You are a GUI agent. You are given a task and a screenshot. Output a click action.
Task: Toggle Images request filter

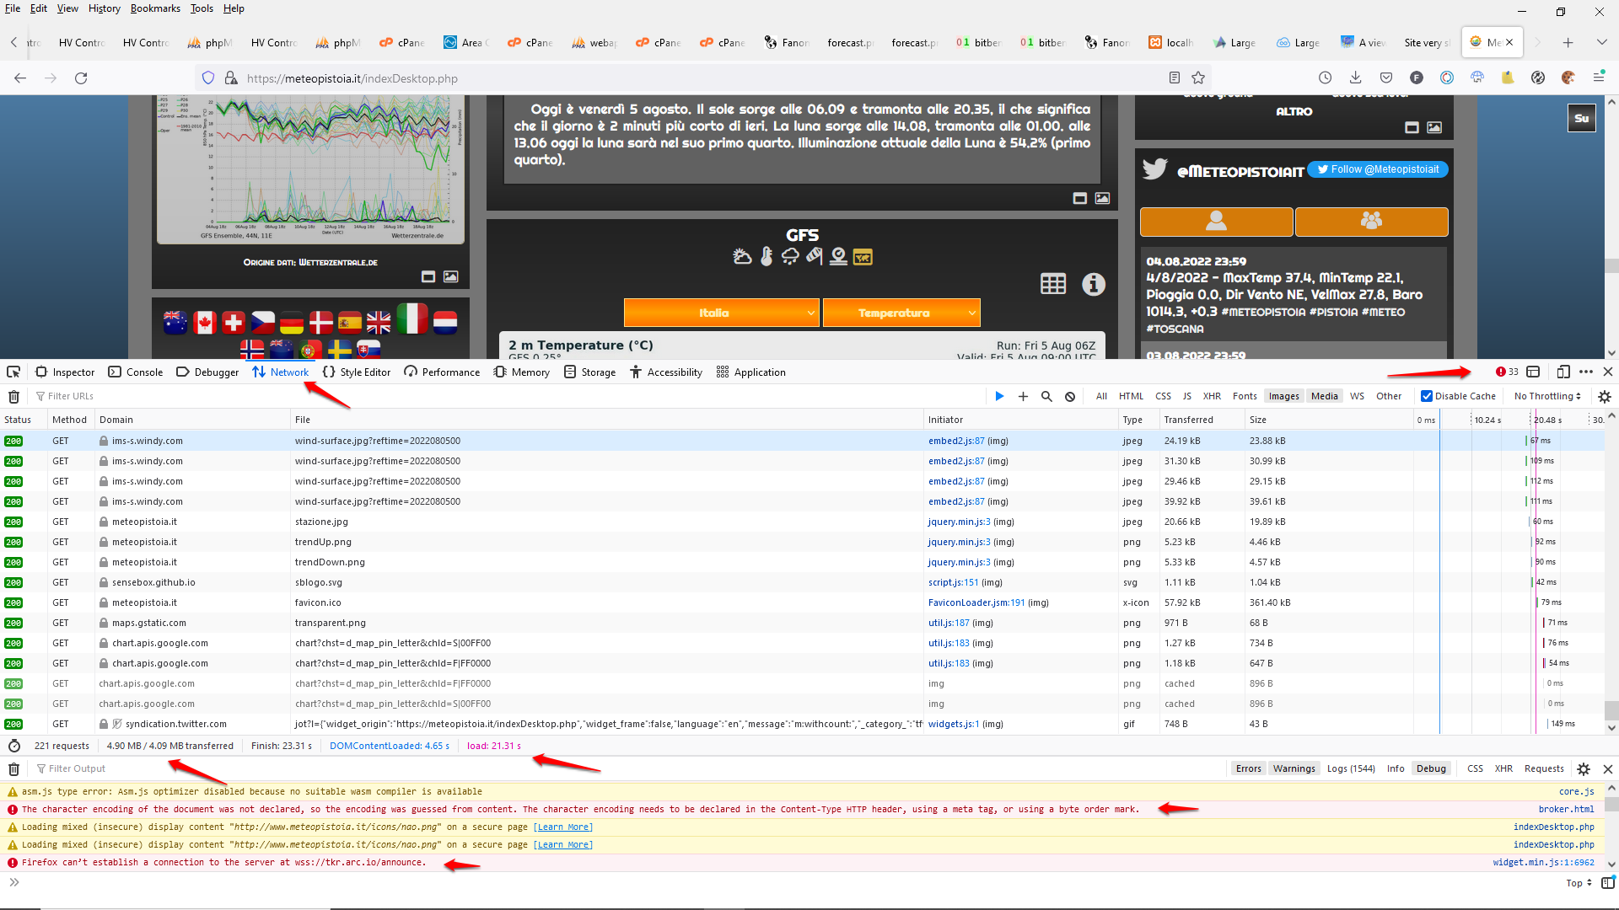1283,396
